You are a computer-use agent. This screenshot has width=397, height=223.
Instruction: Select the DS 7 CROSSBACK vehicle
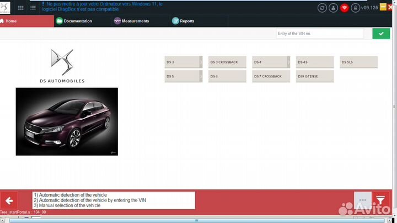coord(271,76)
